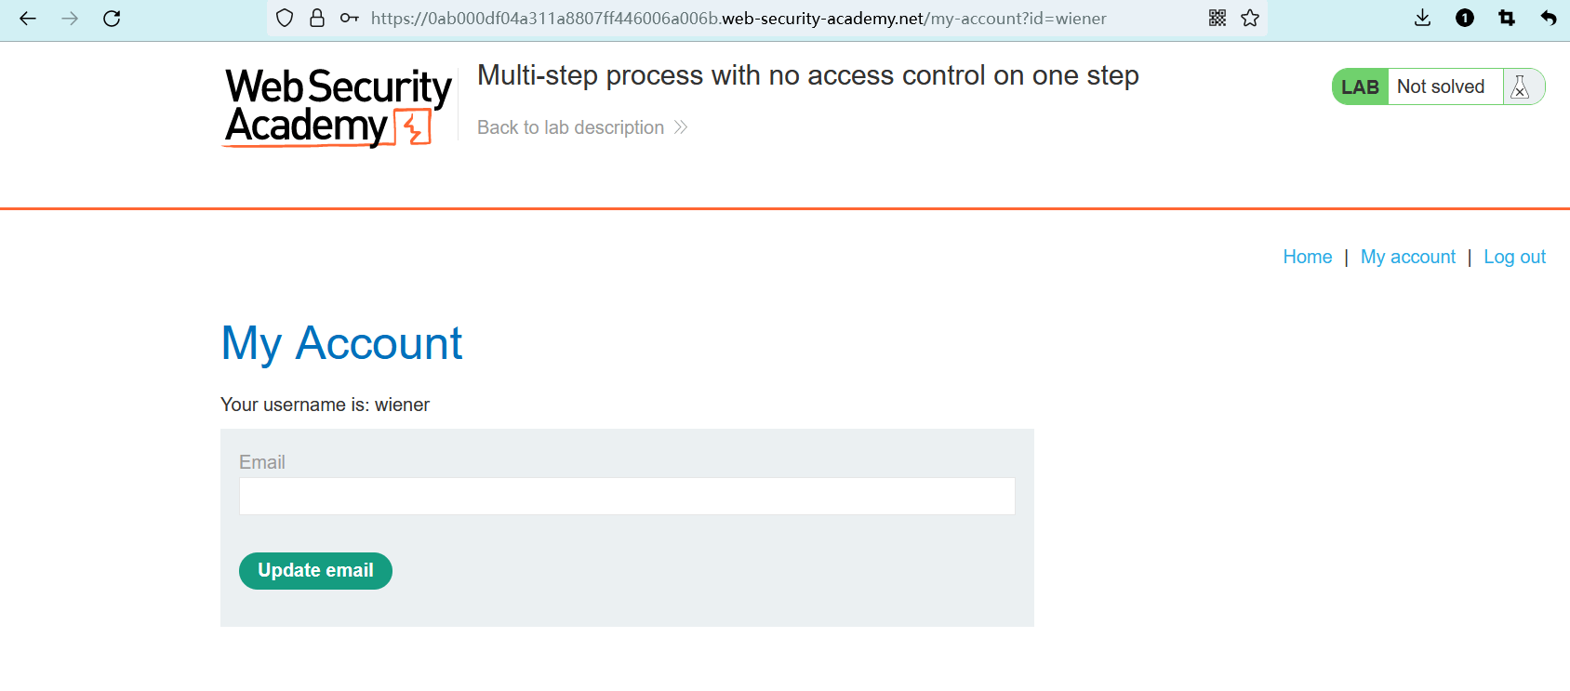Reload the current page
This screenshot has height=691, width=1570.
[x=112, y=19]
